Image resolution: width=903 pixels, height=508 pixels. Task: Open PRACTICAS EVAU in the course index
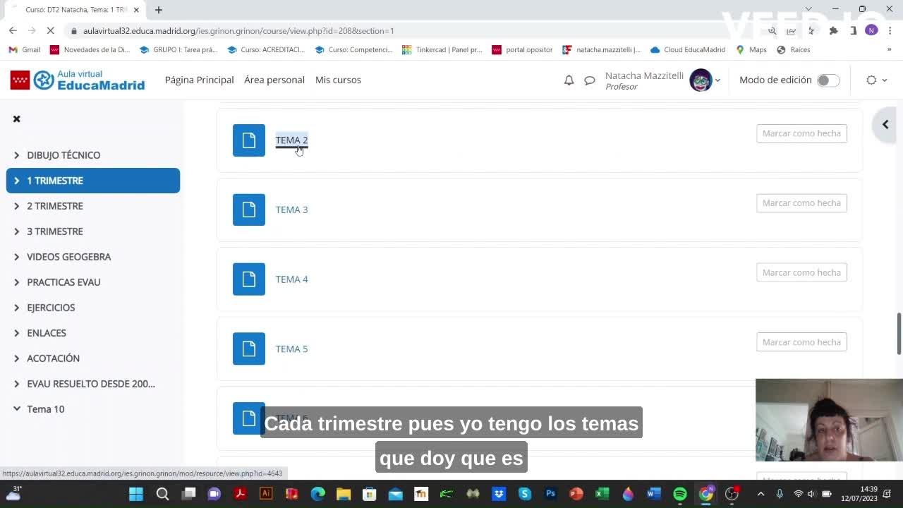point(63,282)
